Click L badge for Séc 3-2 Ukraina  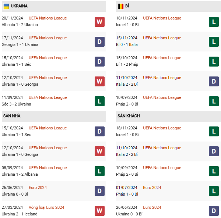pos(99,101)
